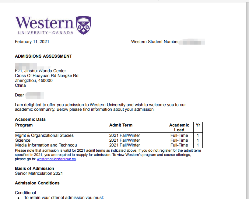The image size is (249, 199).
Task: Click the Admission Conditions heading
Action: click(37, 183)
